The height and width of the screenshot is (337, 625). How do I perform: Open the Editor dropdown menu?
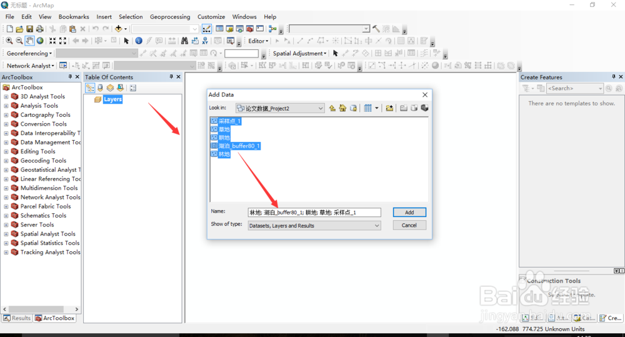[258, 41]
